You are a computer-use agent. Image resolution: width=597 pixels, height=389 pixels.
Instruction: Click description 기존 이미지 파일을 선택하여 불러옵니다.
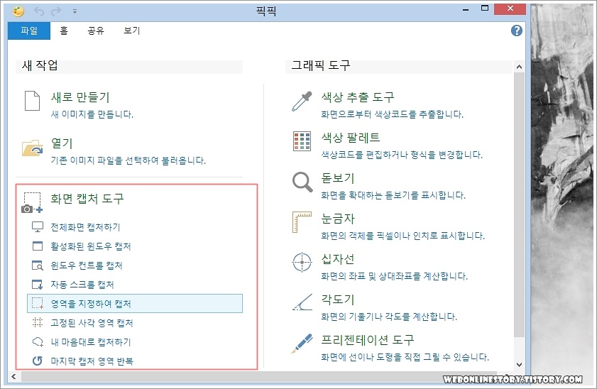[x=128, y=160]
